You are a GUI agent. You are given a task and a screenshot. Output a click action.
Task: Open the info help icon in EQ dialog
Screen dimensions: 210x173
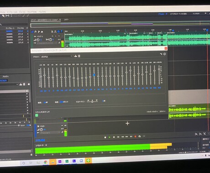tap(165, 54)
